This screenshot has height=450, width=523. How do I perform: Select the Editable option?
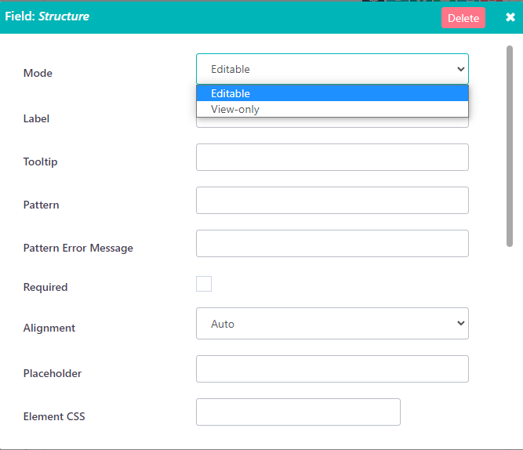click(332, 93)
